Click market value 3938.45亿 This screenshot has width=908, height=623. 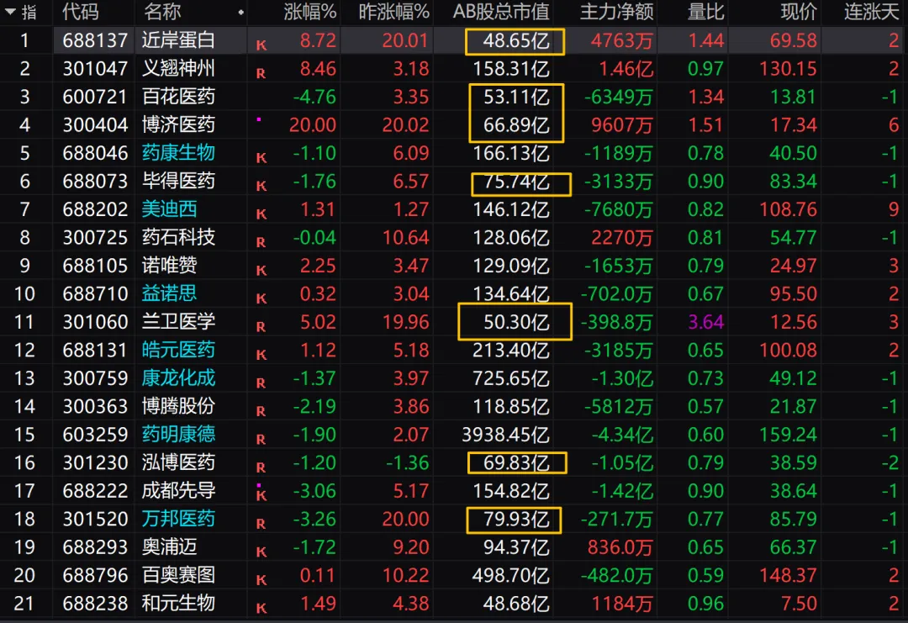tap(505, 435)
